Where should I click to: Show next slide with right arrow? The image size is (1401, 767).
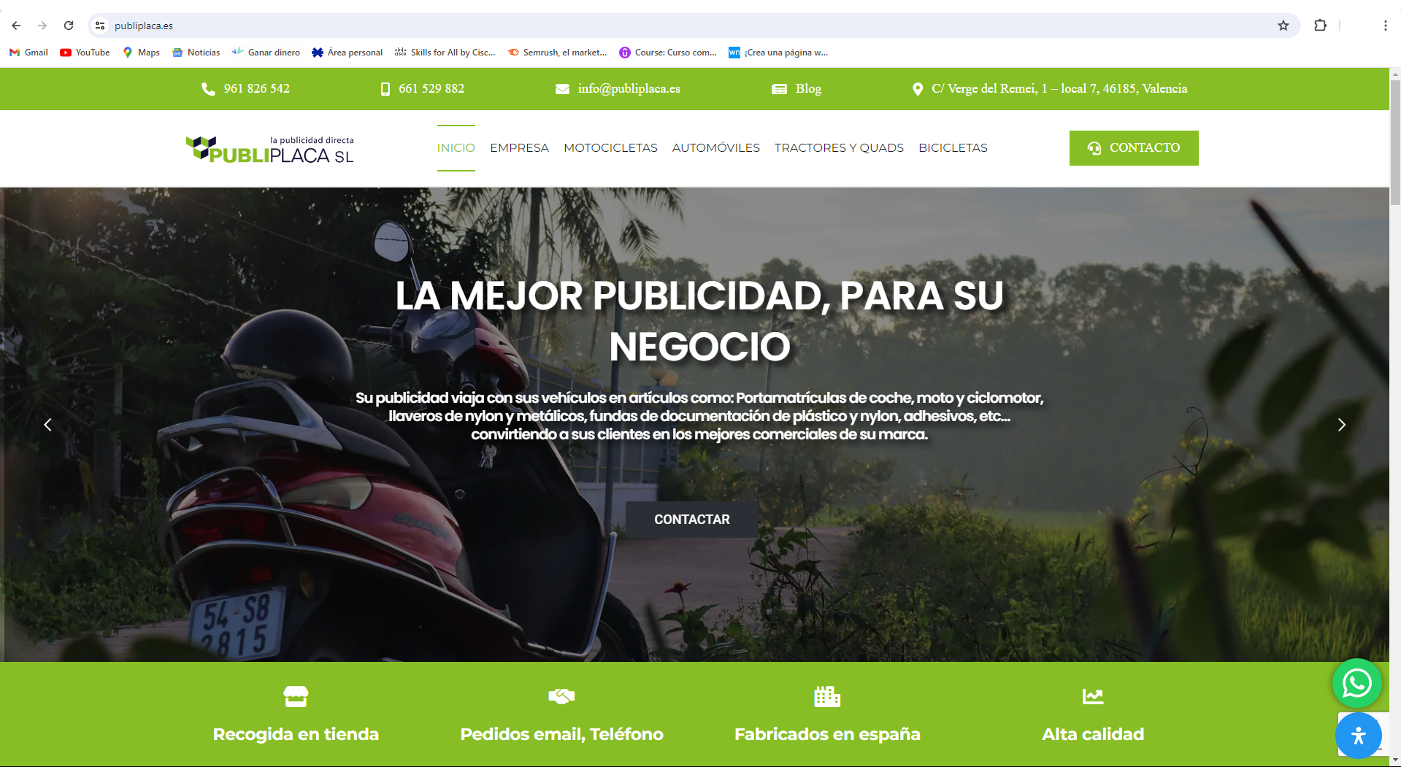point(1341,425)
